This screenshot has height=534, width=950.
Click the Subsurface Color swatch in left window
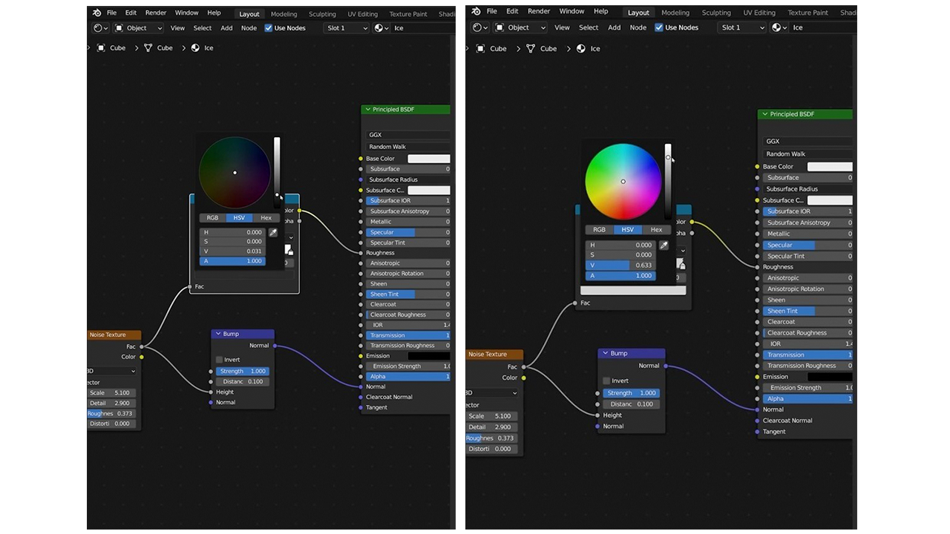(x=429, y=191)
